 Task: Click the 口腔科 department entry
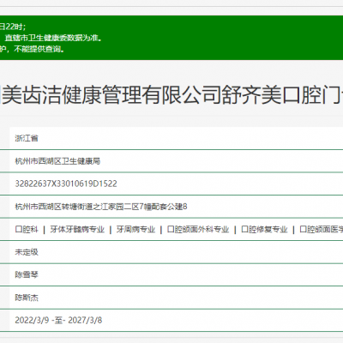27,230
